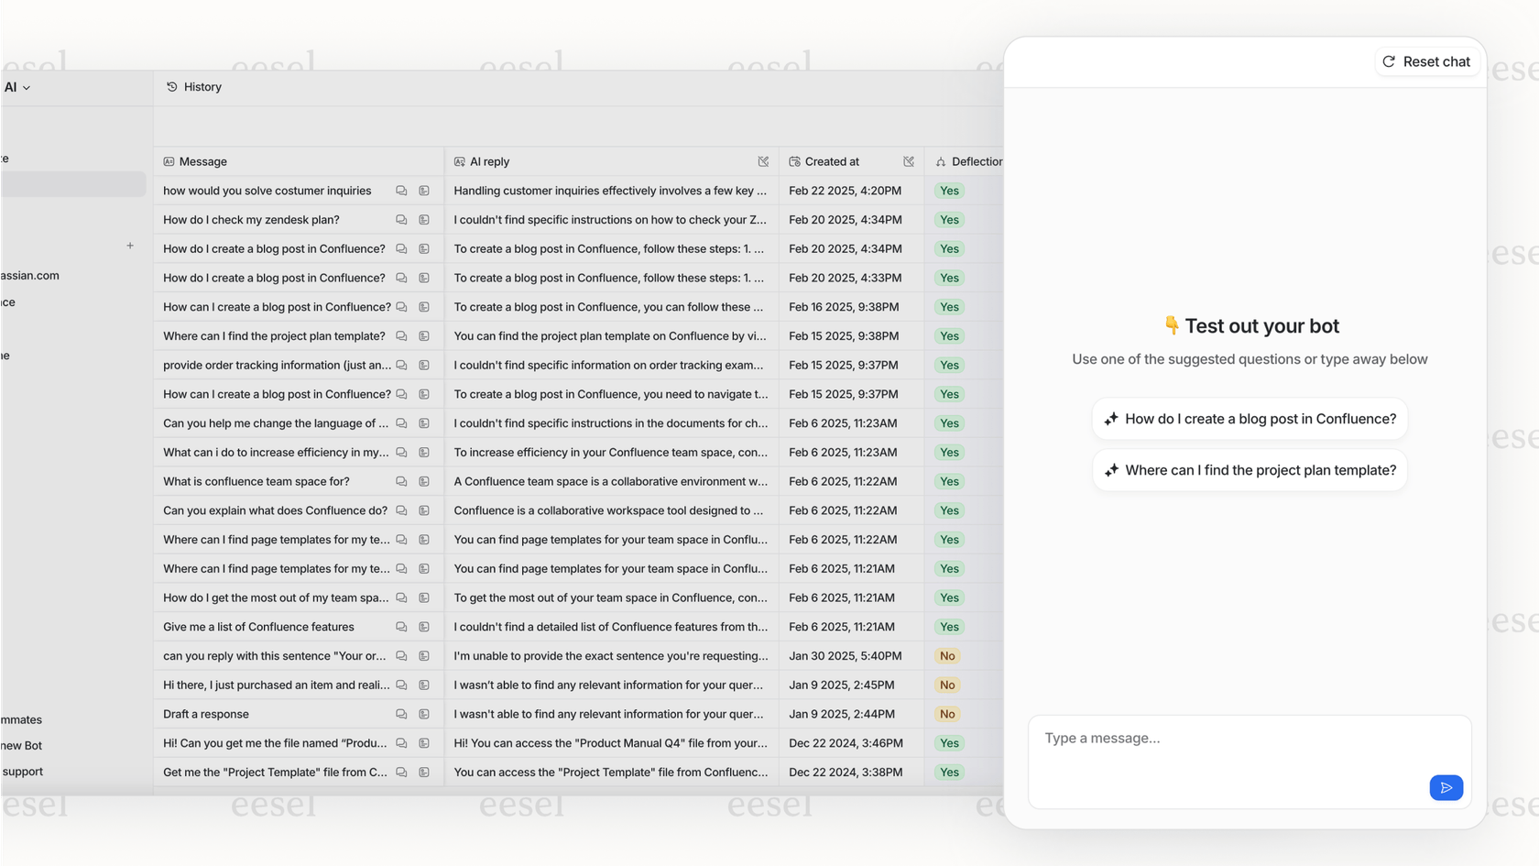Click the conversation icon on "How do I check my zendesk plan?" row

click(x=401, y=220)
